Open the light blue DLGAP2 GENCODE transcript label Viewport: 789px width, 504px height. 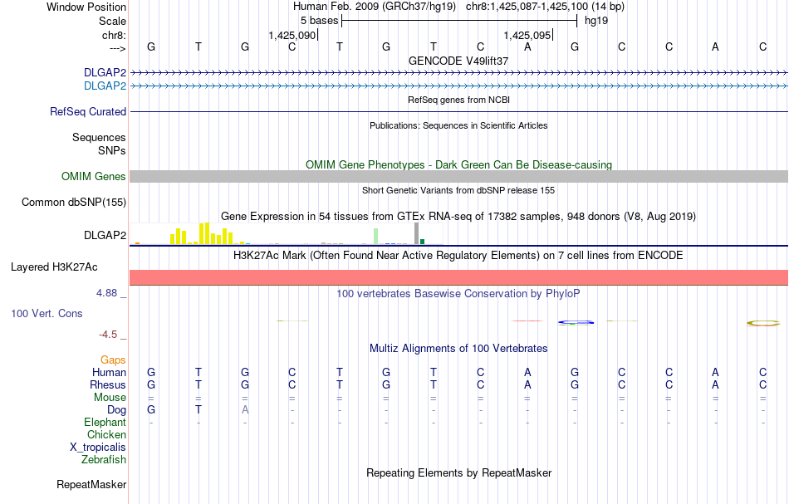pos(105,86)
